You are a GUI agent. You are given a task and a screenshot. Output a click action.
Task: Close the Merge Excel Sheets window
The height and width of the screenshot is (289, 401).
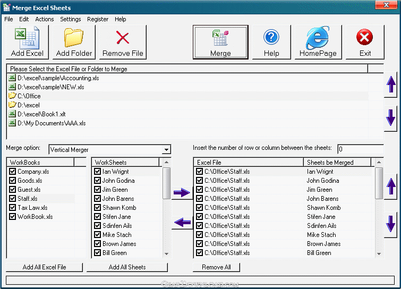coord(386,5)
